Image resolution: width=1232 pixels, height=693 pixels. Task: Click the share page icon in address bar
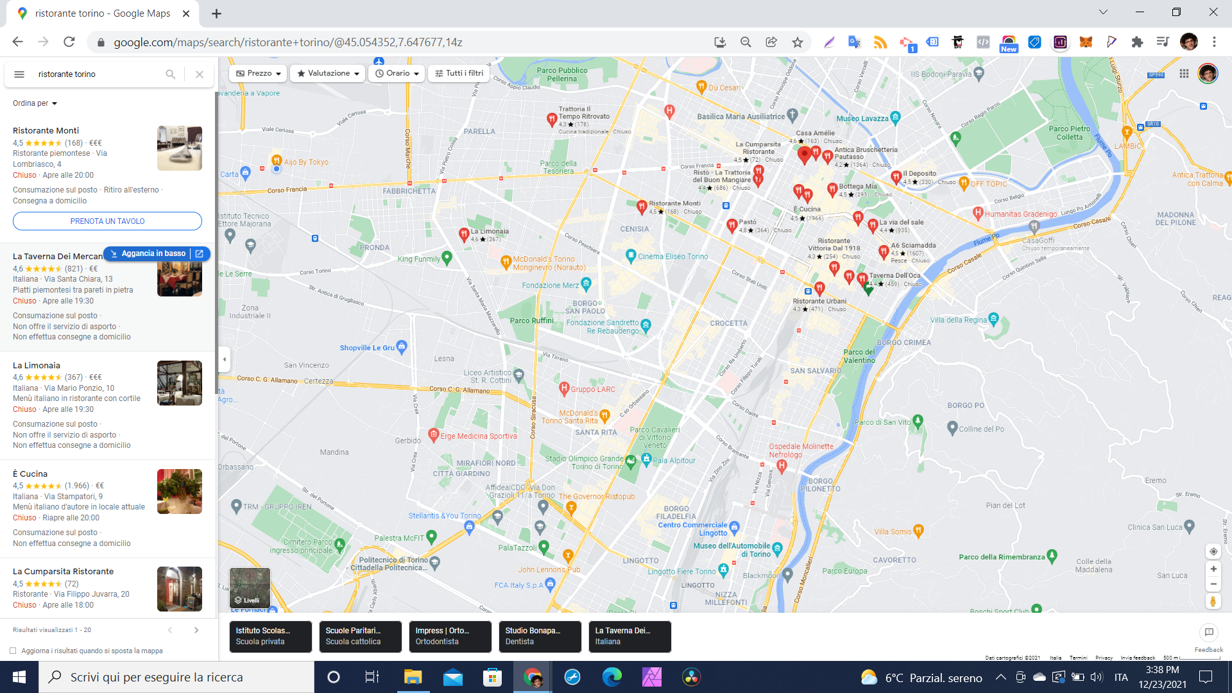pyautogui.click(x=771, y=42)
